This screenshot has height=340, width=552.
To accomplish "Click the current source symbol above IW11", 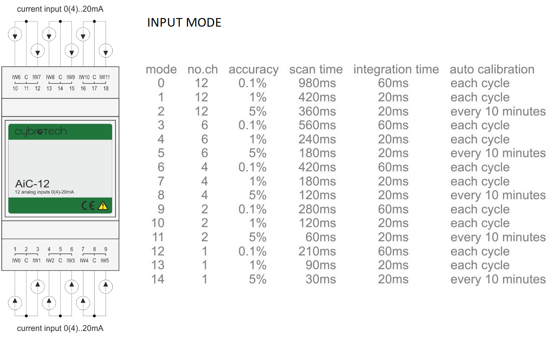I will [105, 51].
